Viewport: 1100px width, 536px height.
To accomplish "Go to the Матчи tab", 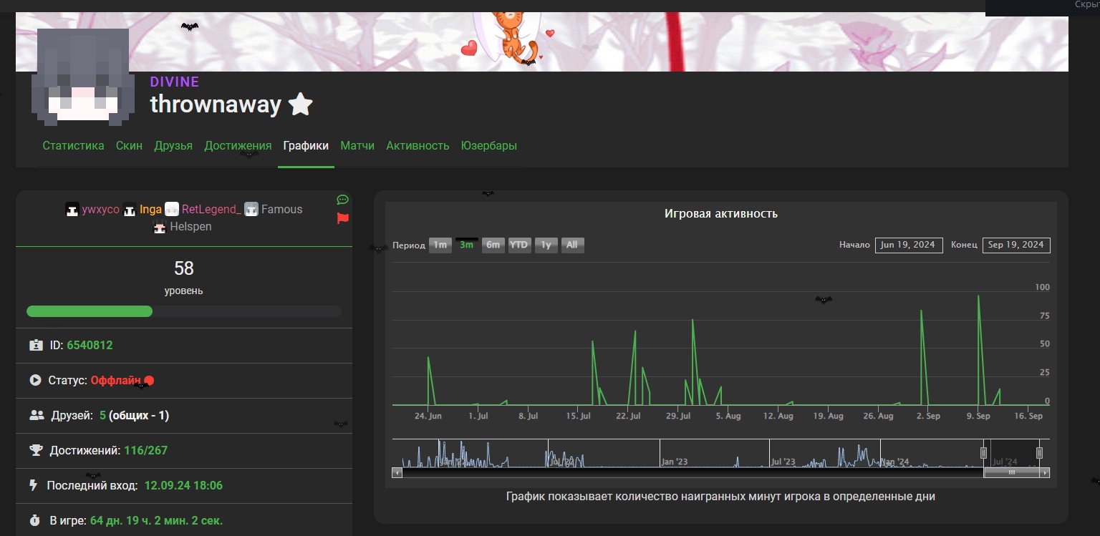I will 357,146.
